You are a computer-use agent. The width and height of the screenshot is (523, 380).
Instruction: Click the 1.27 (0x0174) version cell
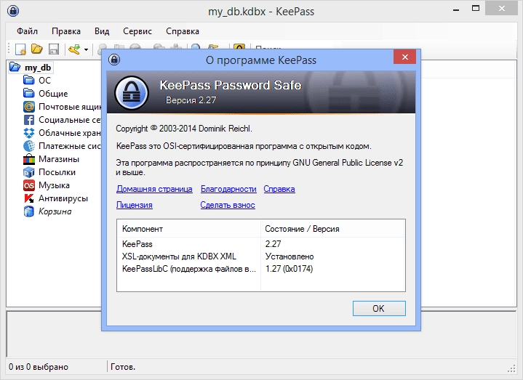(290, 269)
